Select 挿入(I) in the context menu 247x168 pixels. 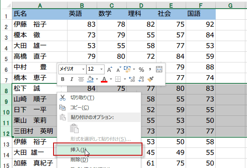(x=99, y=150)
